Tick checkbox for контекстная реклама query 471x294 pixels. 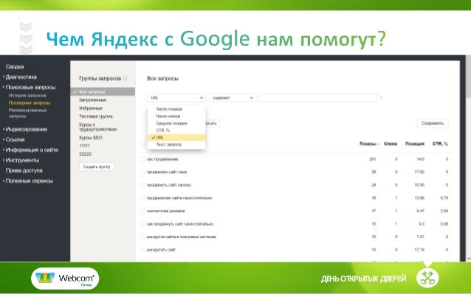click(143, 211)
